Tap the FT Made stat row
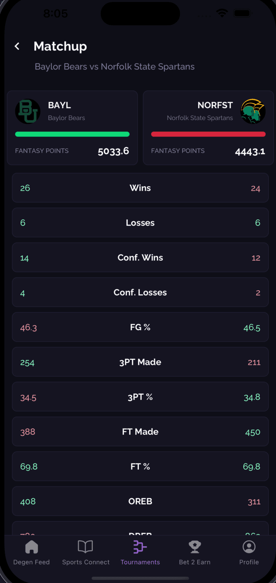This screenshot has width=276, height=583. (x=140, y=432)
